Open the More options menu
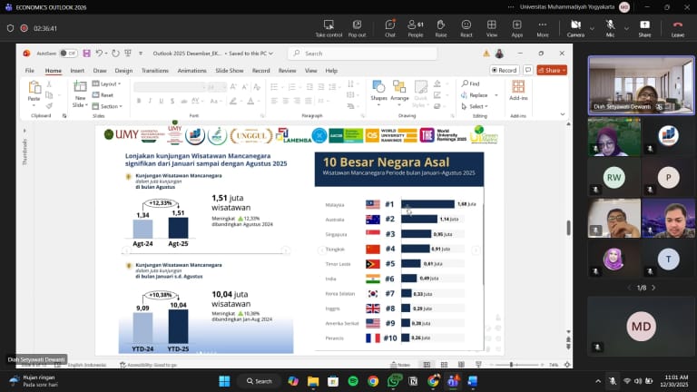Screen dimensions: 697x392 click(x=543, y=28)
